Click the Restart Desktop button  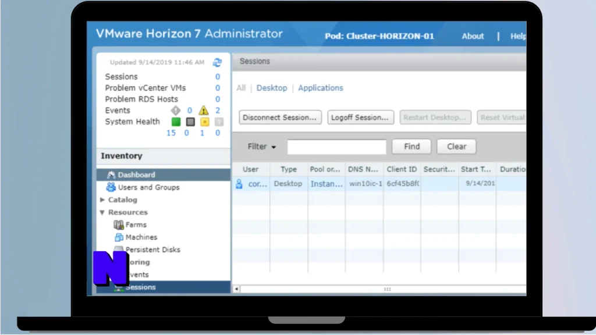pos(435,117)
